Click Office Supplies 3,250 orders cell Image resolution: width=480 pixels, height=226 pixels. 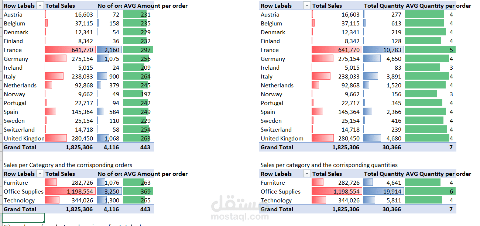[x=109, y=191]
